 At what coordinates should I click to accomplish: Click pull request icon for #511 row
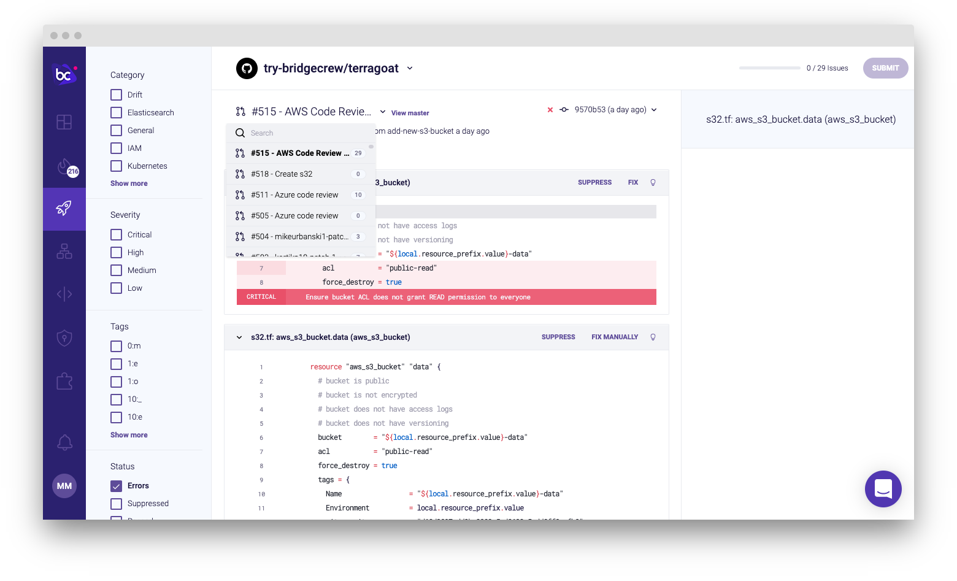coord(240,195)
